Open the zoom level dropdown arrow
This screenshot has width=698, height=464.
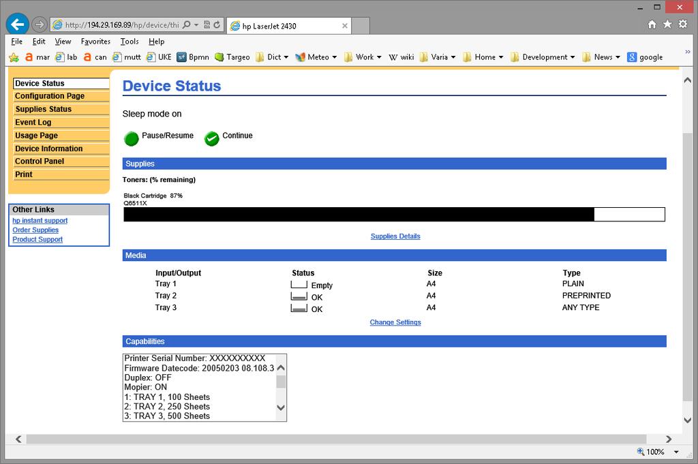pos(676,452)
